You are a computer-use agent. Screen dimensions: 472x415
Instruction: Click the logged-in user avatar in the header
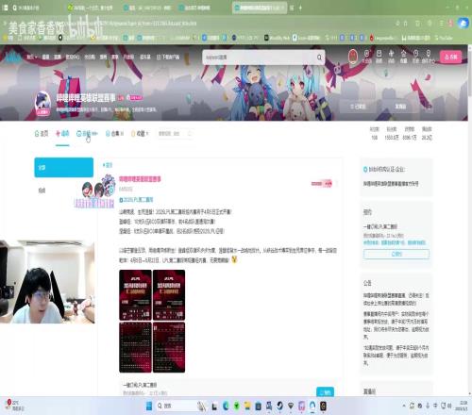click(353, 57)
